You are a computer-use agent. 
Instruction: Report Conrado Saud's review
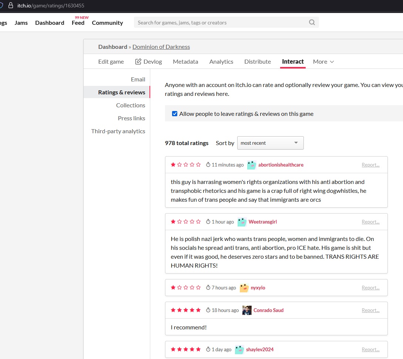click(370, 310)
